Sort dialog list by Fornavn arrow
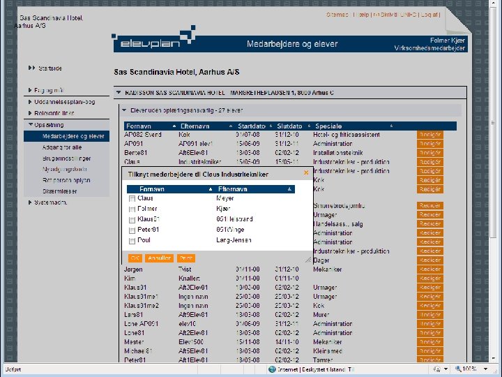The width and height of the screenshot is (502, 377). [x=211, y=189]
